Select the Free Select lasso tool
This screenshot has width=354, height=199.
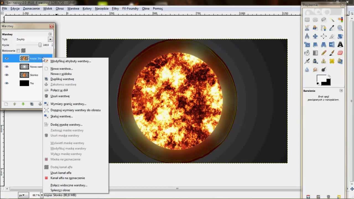[324, 20]
